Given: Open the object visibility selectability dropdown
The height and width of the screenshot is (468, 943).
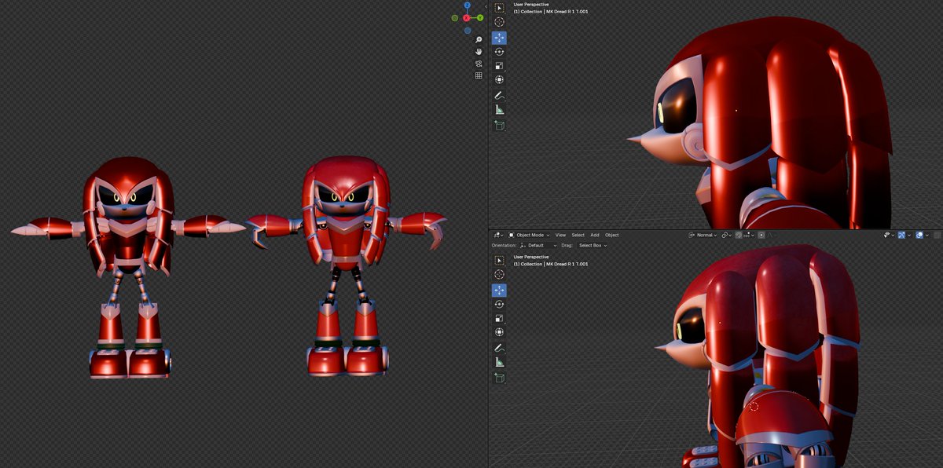Looking at the screenshot, I should 889,235.
